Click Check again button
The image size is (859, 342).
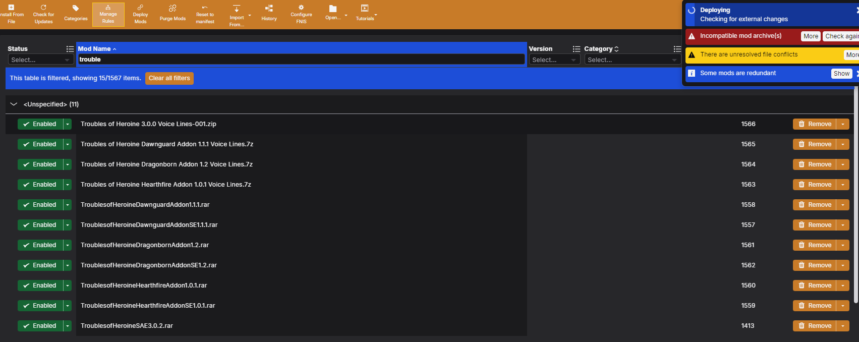pyautogui.click(x=841, y=36)
